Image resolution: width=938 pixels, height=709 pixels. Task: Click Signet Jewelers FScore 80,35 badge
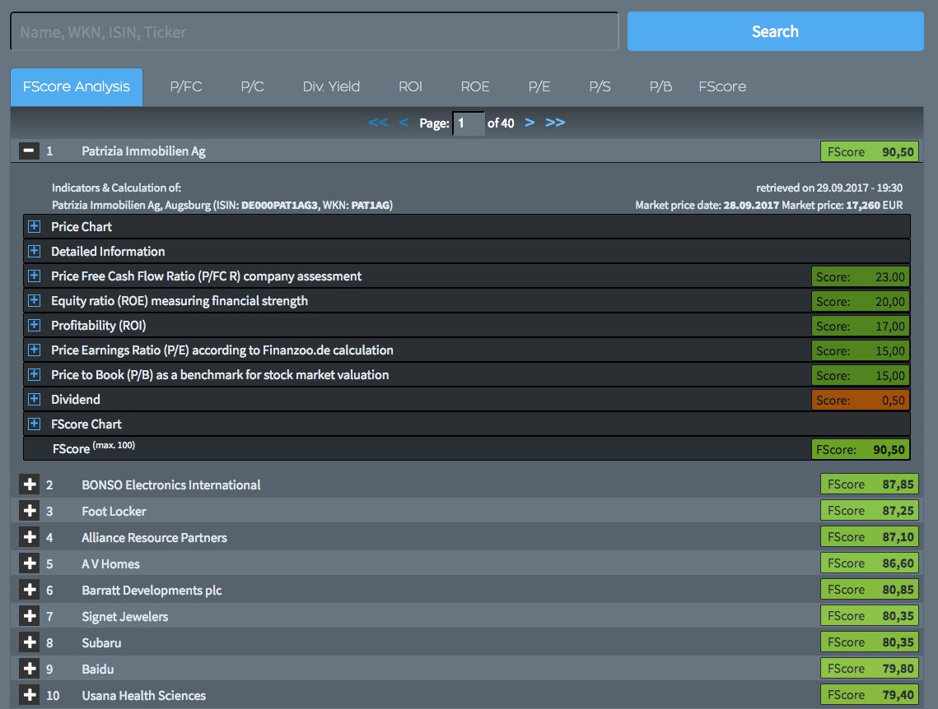[869, 615]
